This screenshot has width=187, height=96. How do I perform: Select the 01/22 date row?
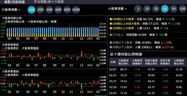coord(148,75)
